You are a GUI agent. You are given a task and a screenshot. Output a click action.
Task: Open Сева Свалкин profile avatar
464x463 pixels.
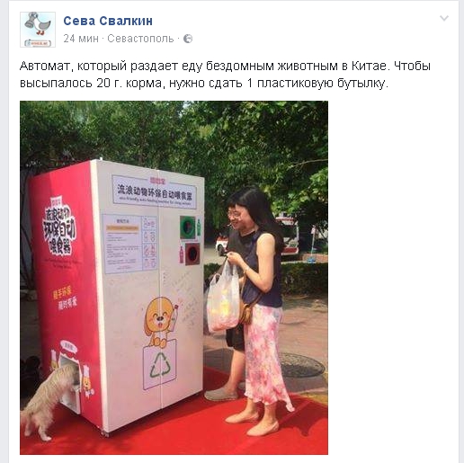coord(38,30)
